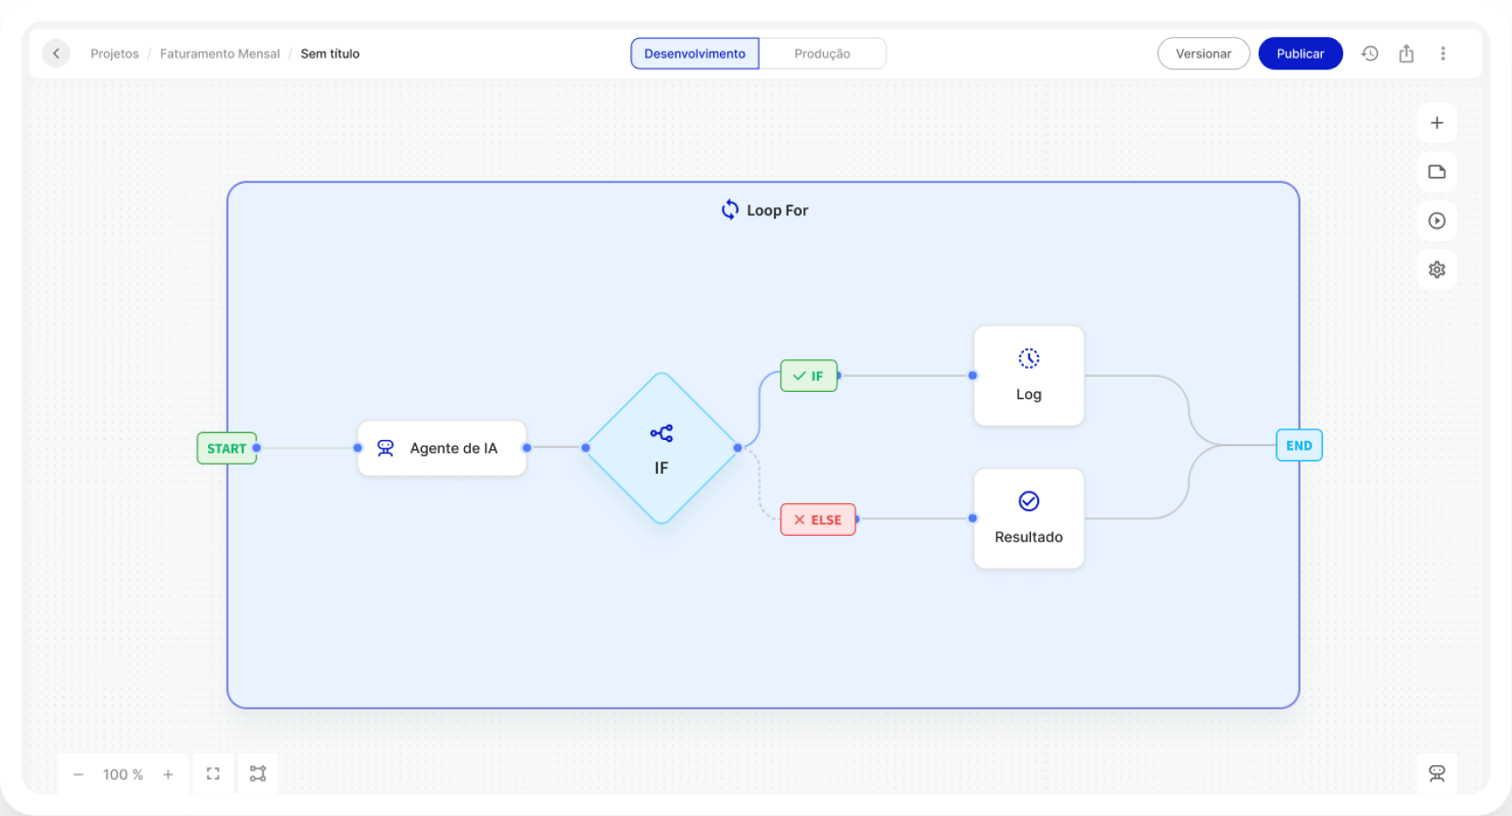Click the Publicar button
1512x816 pixels.
pos(1300,53)
